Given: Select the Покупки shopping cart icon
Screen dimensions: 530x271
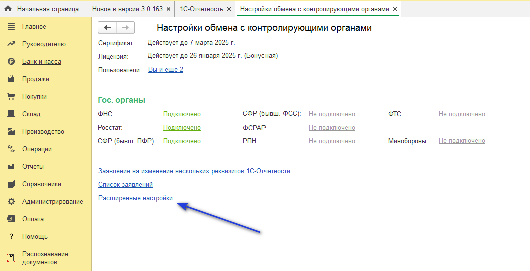Looking at the screenshot, I should click(x=11, y=96).
